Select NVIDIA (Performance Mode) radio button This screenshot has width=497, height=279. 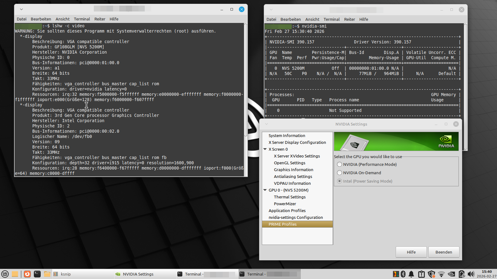click(x=340, y=165)
